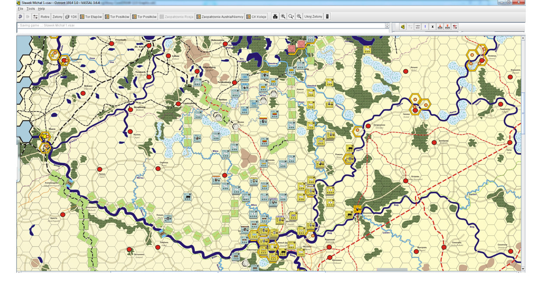Open the Tor Etapów chart
This screenshot has width=560, height=303.
pos(91,17)
